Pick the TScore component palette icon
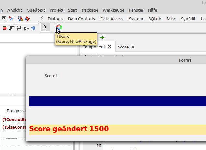Image resolution: width=206 pixels, height=150 pixels. pyautogui.click(x=59, y=27)
